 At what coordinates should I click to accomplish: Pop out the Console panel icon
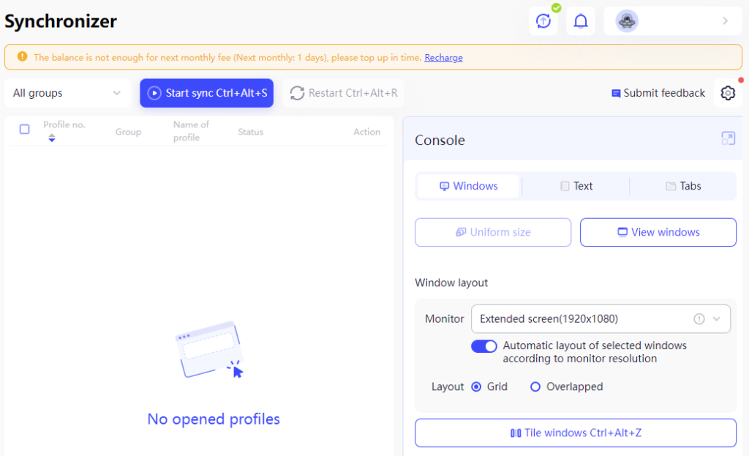[x=728, y=138]
